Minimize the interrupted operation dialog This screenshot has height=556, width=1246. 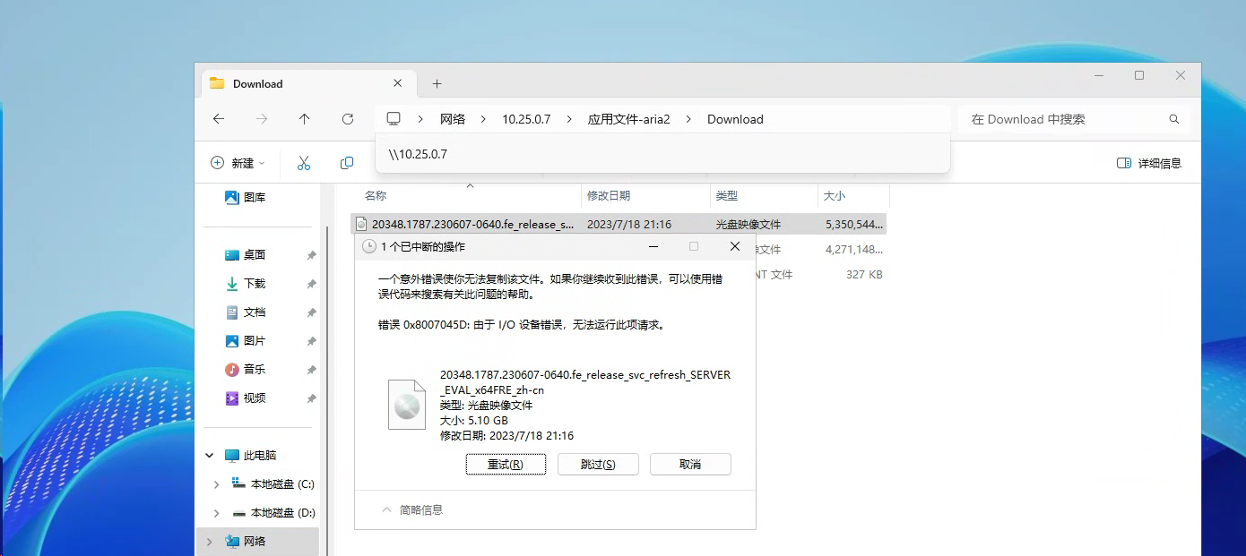click(653, 246)
